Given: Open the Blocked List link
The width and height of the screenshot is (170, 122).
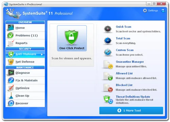Looking at the screenshot, I should point(124,85).
